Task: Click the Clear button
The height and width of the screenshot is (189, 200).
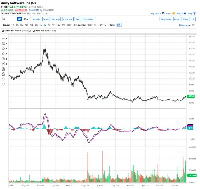Action: tap(186, 19)
